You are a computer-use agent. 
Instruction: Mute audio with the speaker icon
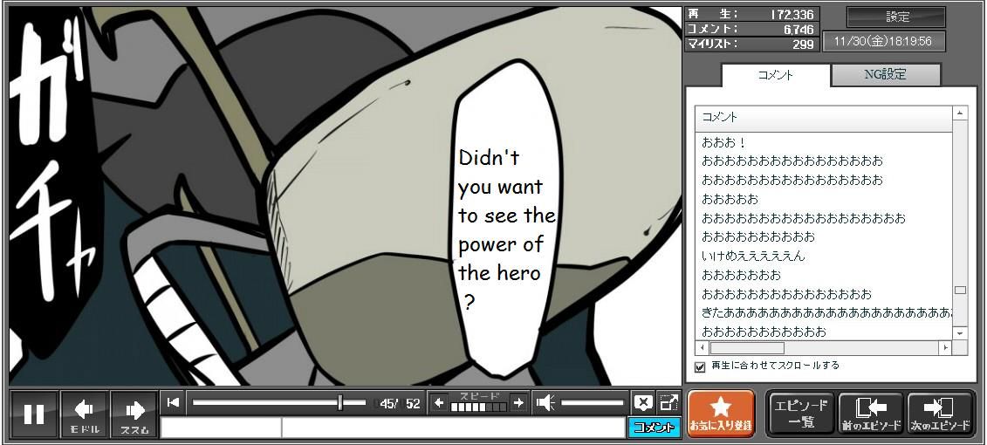click(545, 402)
